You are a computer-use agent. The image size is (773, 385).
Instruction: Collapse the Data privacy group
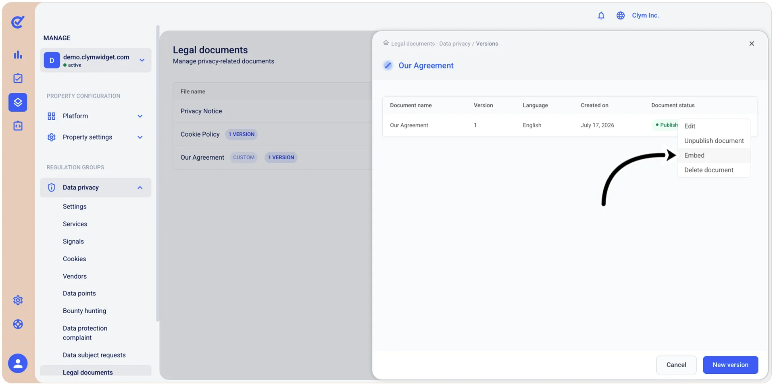point(140,187)
